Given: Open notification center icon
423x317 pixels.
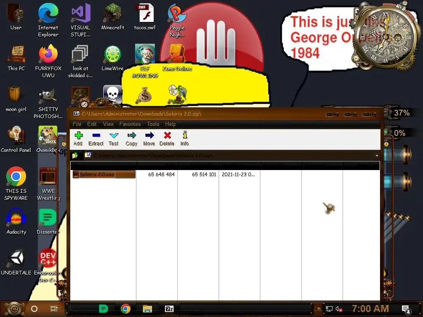Looking at the screenshot, I should point(406,309).
